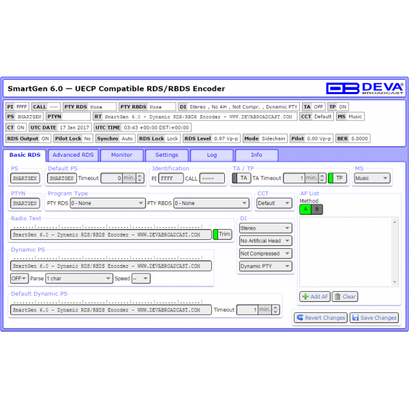This screenshot has width=409, height=409.
Task: Click the CALL identification field
Action: pyautogui.click(x=212, y=178)
